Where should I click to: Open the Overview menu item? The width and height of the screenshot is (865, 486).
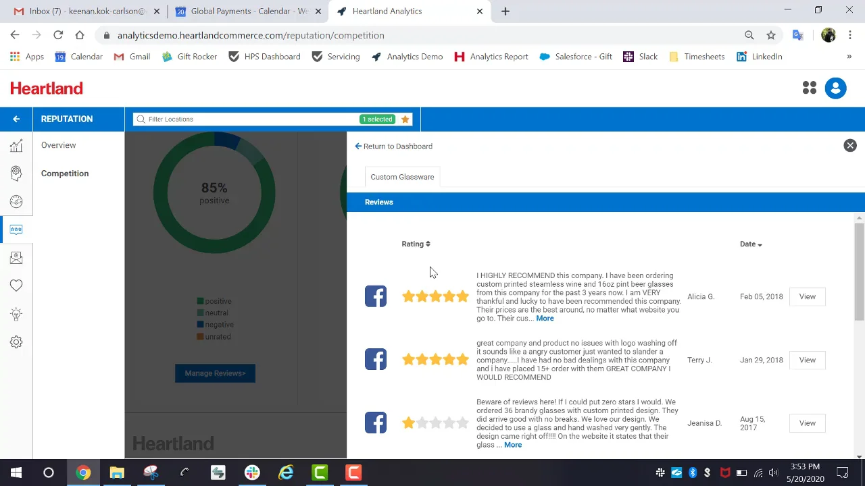tap(58, 145)
